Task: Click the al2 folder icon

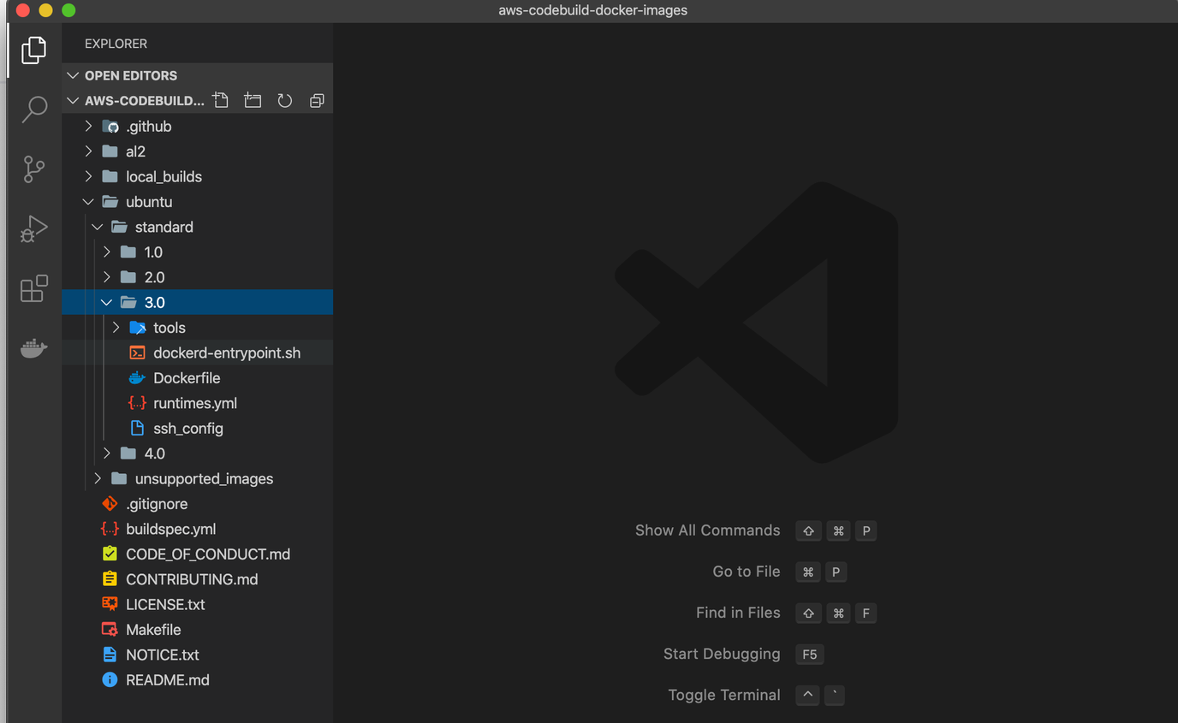Action: coord(110,151)
